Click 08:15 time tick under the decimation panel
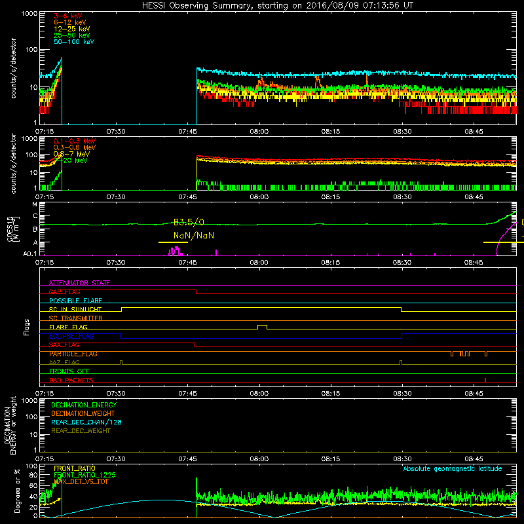This screenshot has width=524, height=524. tap(331, 459)
